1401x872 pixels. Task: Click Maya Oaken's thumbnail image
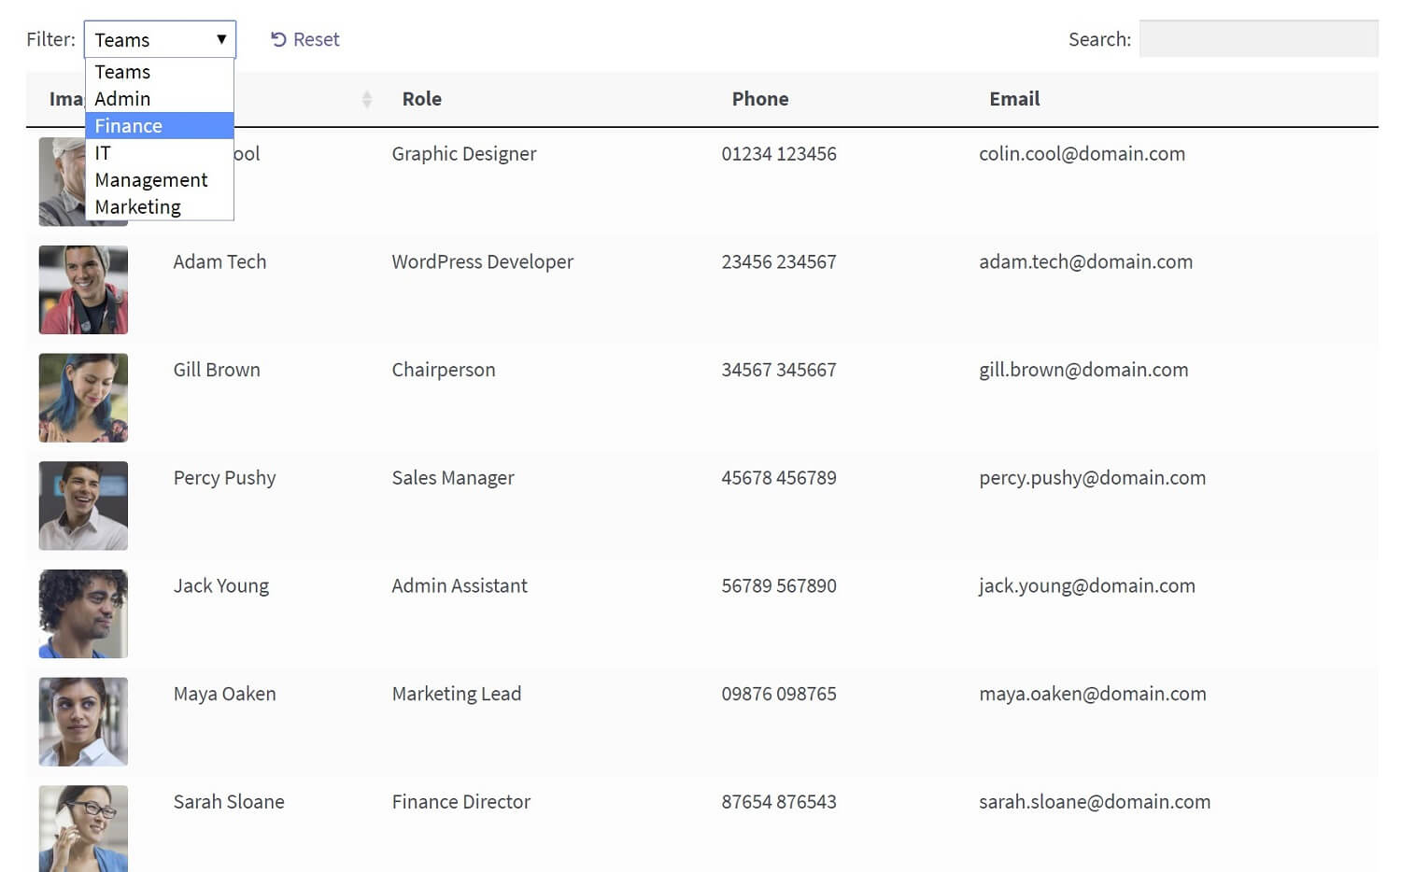[82, 721]
